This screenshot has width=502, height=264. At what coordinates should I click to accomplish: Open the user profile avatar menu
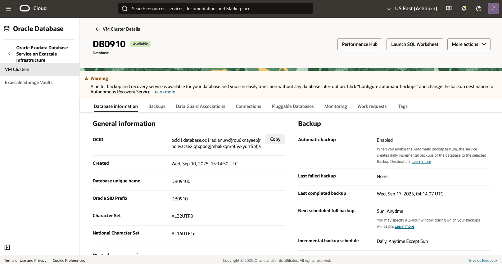point(493,9)
